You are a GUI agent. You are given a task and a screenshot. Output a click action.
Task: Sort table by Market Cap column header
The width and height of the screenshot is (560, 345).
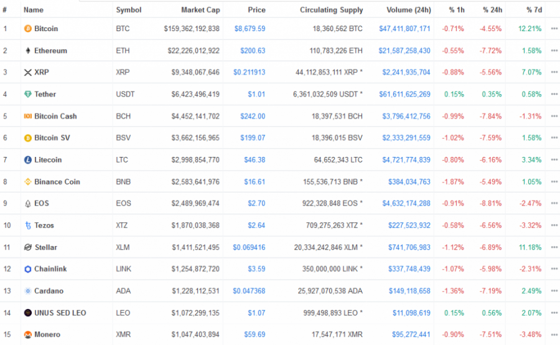[x=200, y=10]
